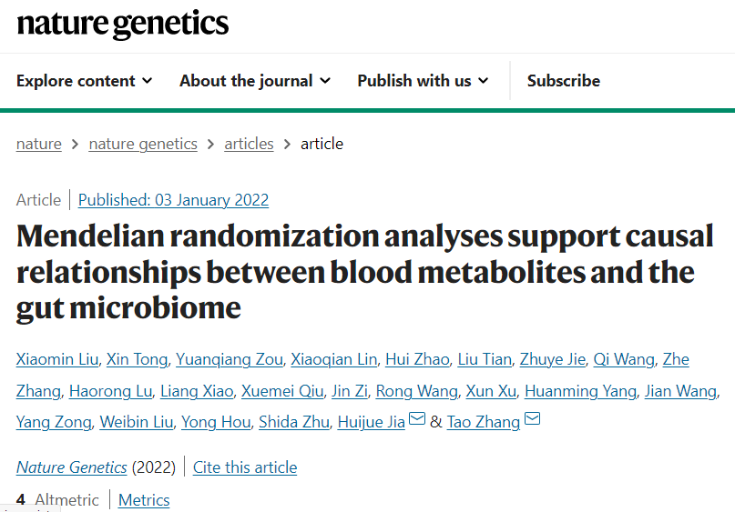Image resolution: width=735 pixels, height=512 pixels.
Task: Navigate to articles breadcrumb
Action: [249, 144]
